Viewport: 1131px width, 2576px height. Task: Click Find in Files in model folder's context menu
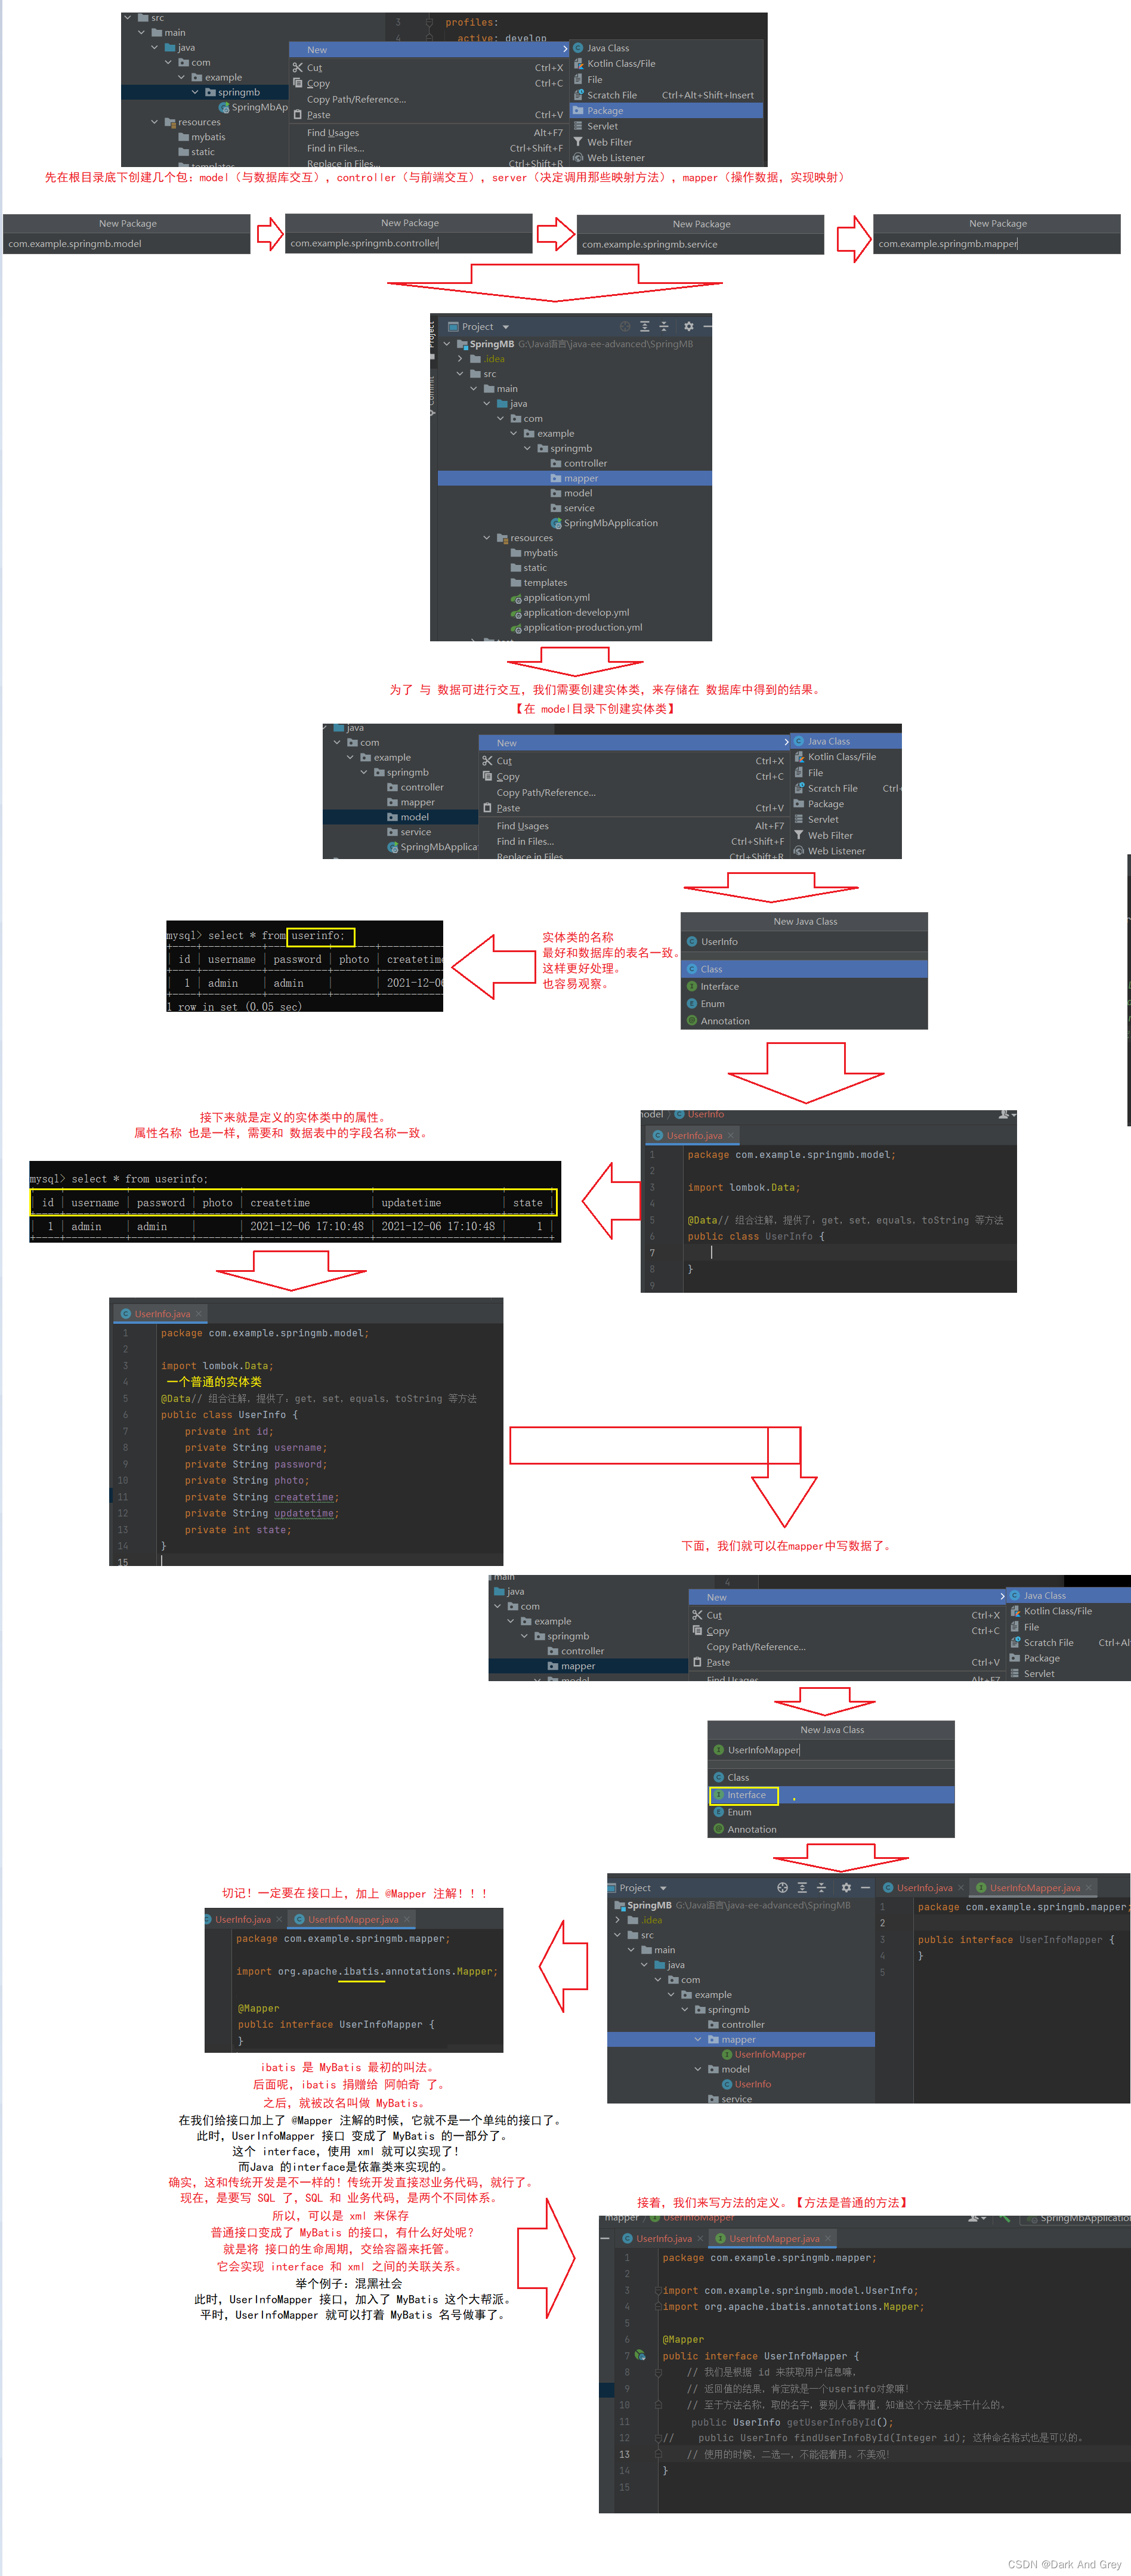coord(634,842)
